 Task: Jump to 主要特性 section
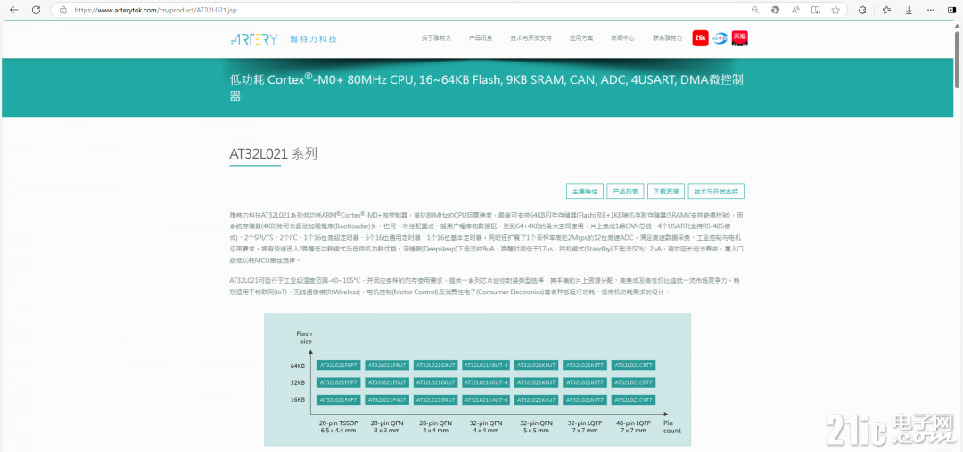585,191
